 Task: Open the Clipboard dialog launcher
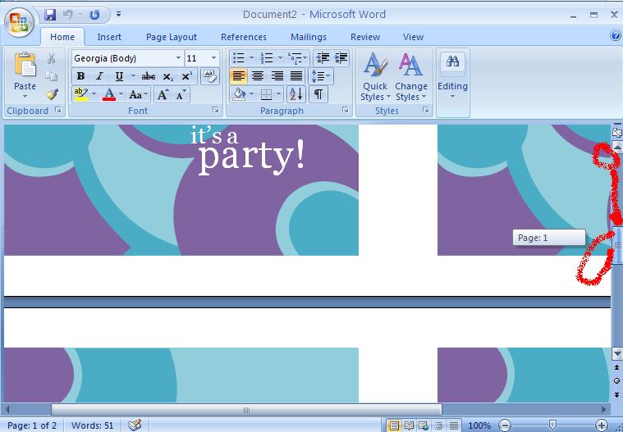[58, 110]
